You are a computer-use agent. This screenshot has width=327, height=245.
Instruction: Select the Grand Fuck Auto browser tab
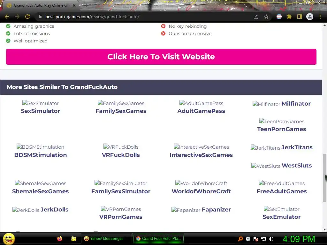pyautogui.click(x=41, y=5)
